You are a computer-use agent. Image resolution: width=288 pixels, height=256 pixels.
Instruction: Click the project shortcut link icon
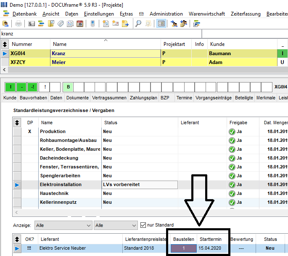tap(196, 24)
